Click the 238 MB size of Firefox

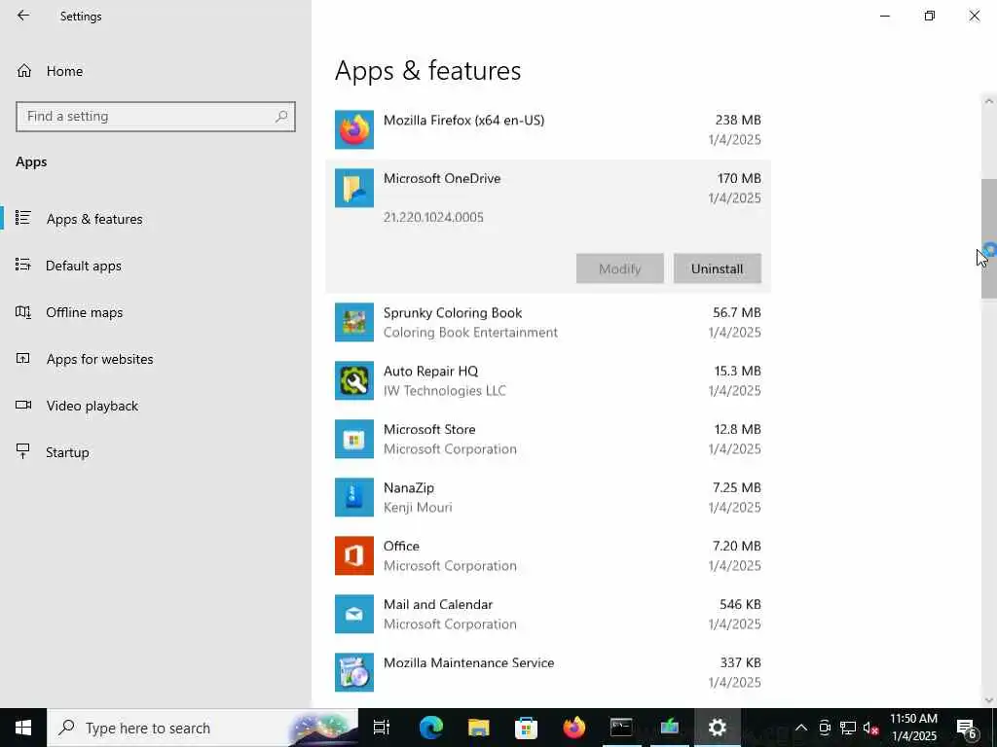click(738, 120)
